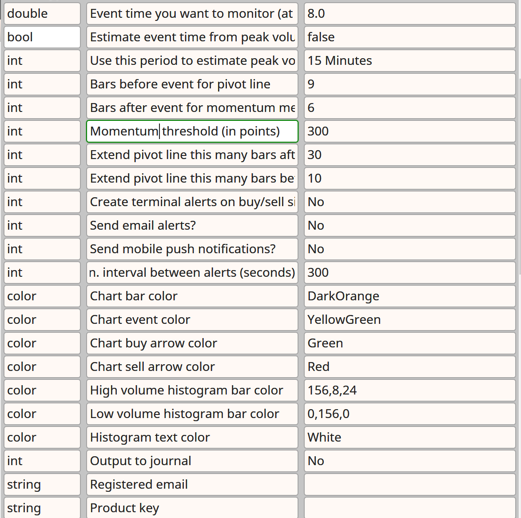
Task: Click the Momentum threshold description field
Action: pyautogui.click(x=192, y=131)
